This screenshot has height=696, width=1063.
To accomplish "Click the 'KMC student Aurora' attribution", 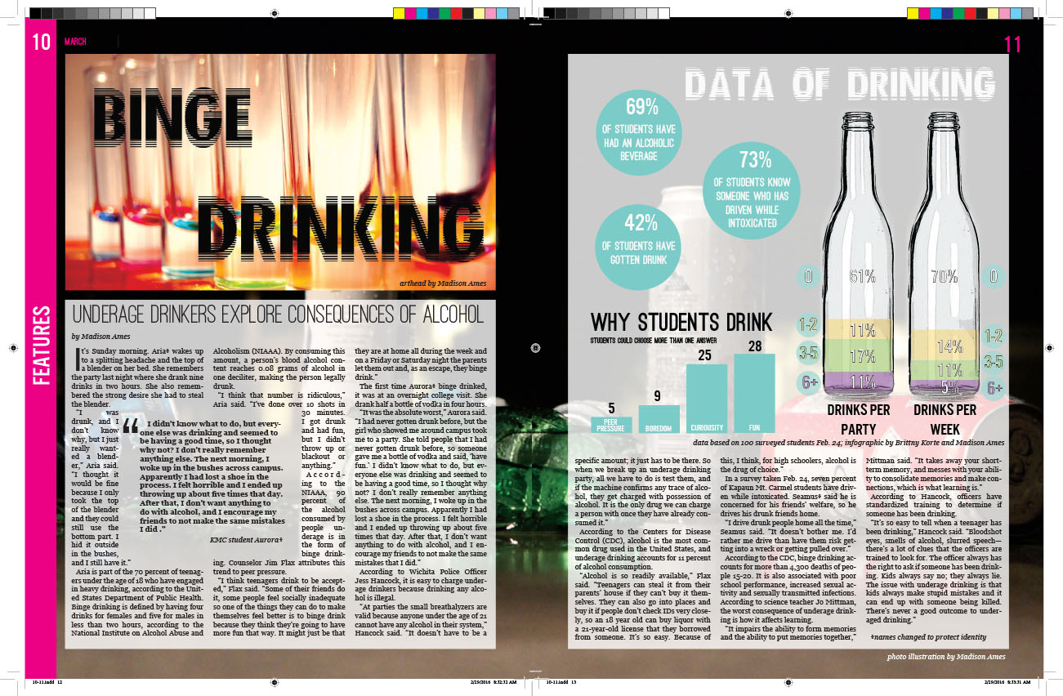I will pos(246,540).
